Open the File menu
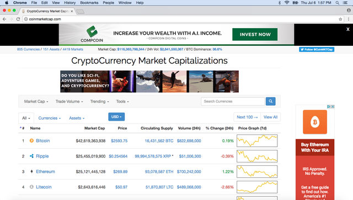 [34, 3]
